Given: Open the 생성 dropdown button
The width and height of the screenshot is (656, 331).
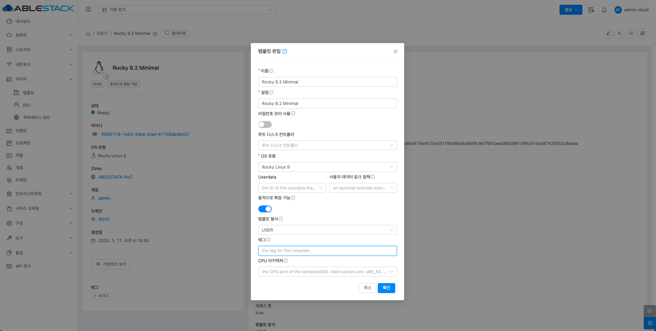Looking at the screenshot, I should point(571,10).
